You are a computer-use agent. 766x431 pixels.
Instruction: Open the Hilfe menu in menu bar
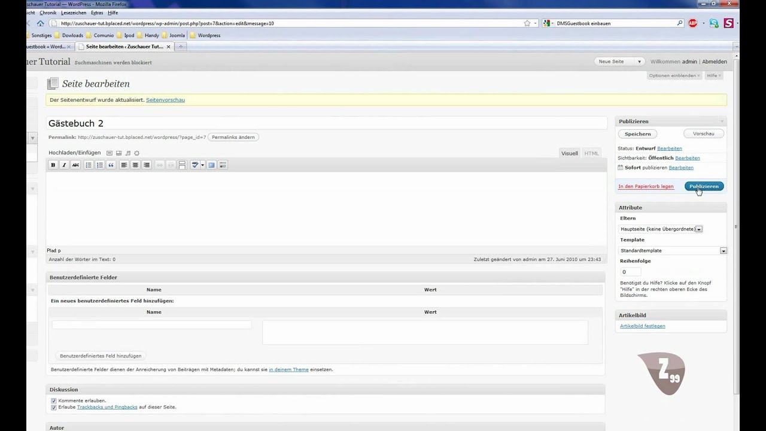tap(113, 13)
